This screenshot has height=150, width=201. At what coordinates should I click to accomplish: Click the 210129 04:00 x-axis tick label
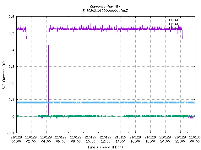click(x=46, y=139)
